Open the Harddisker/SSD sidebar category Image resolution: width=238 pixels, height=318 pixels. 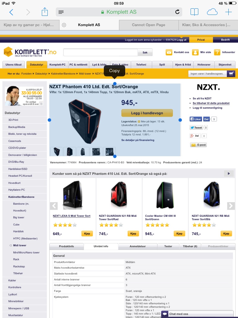tap(18, 169)
